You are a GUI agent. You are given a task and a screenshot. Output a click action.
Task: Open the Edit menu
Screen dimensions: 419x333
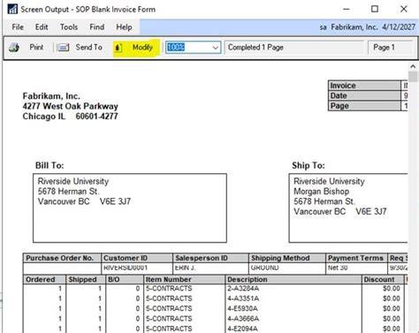42,27
